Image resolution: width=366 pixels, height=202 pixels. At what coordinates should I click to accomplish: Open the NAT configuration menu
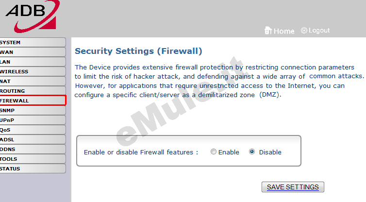[x=33, y=81]
